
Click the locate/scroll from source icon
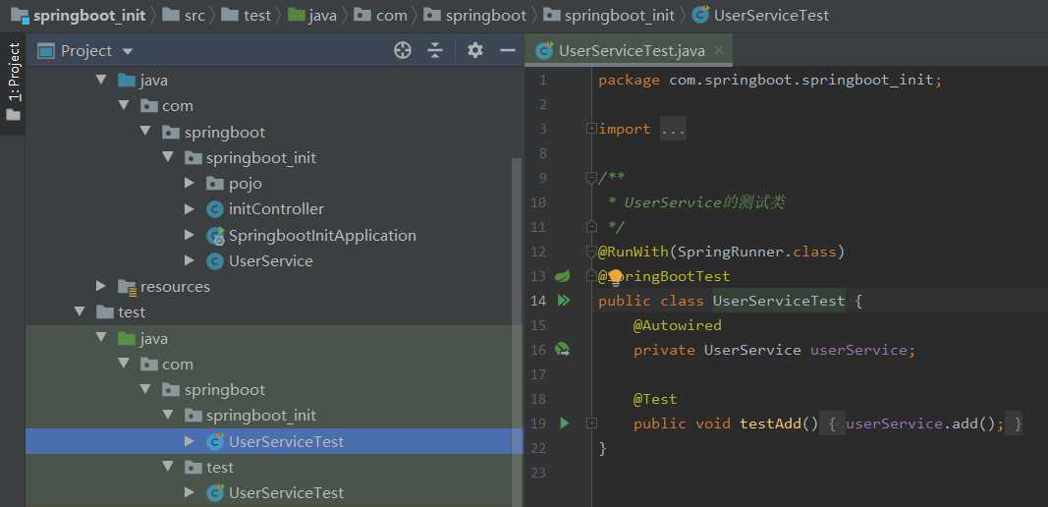click(x=403, y=50)
